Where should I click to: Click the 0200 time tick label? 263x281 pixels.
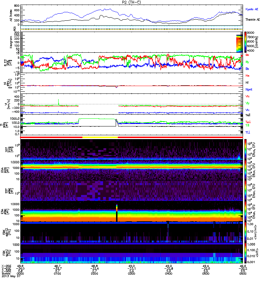94,274
